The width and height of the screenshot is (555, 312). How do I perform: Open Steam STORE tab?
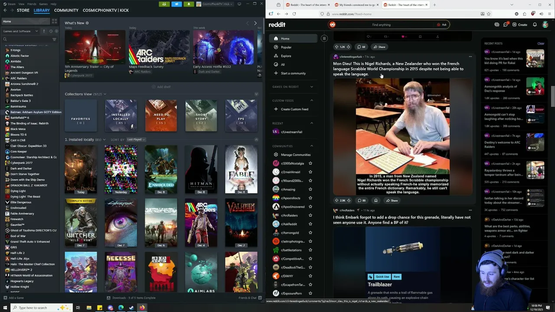(23, 10)
